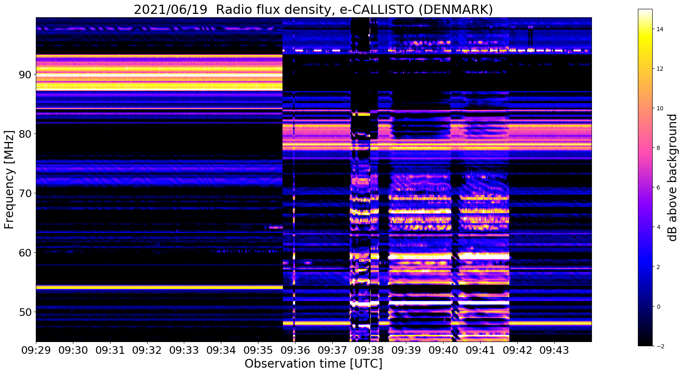Click the 09:33 time tick label
This screenshot has height=374, width=683.
coord(184,350)
